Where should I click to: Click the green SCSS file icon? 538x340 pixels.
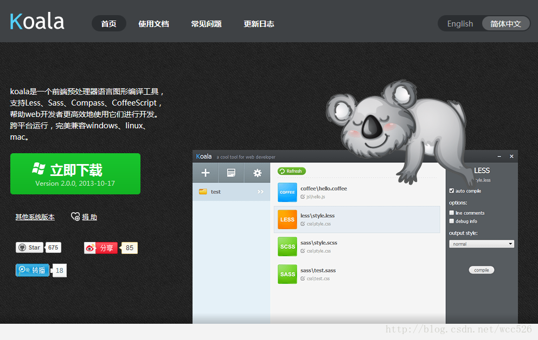[287, 246]
